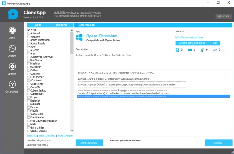Select the Google Chrome checkbox
The height and width of the screenshot is (154, 234).
28,131
